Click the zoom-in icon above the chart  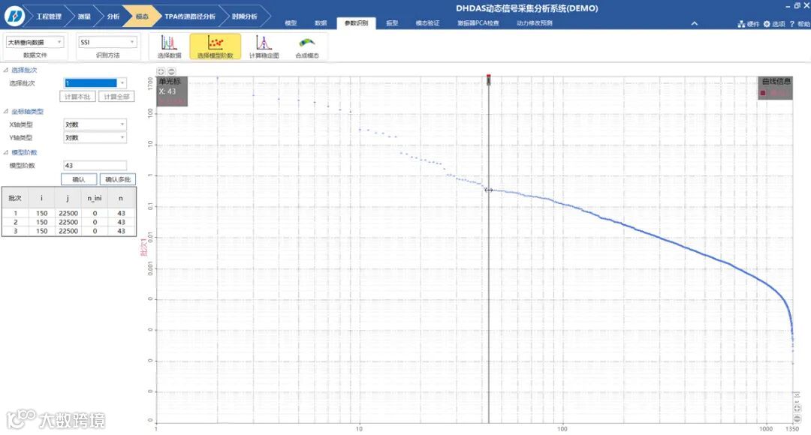pos(161,71)
